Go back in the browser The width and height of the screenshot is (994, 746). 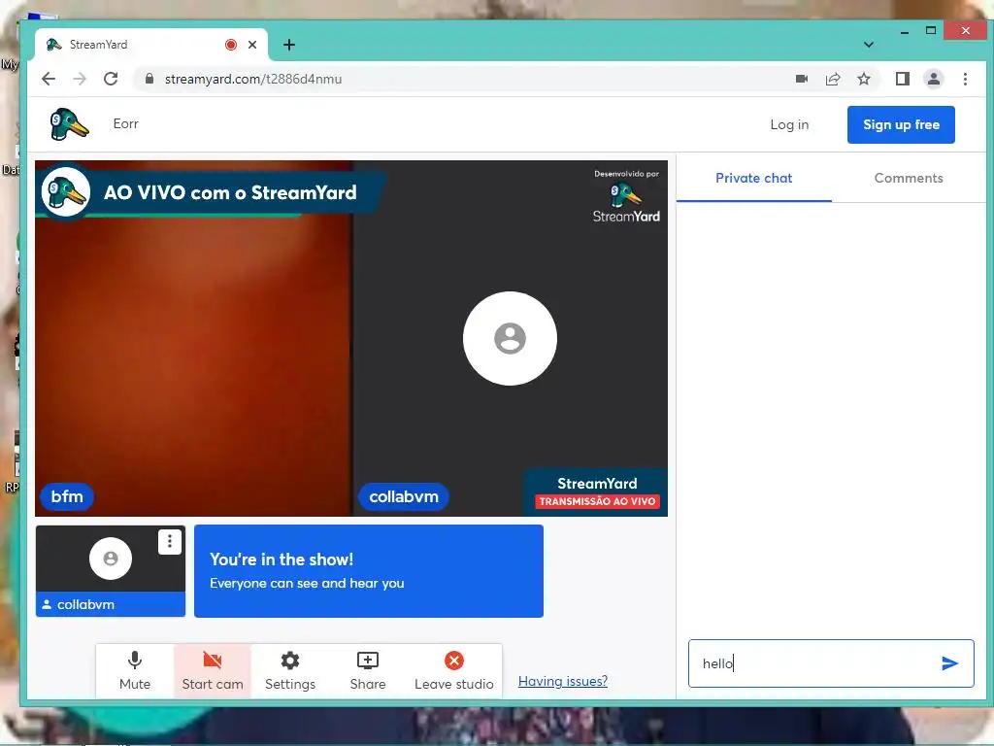click(x=49, y=79)
